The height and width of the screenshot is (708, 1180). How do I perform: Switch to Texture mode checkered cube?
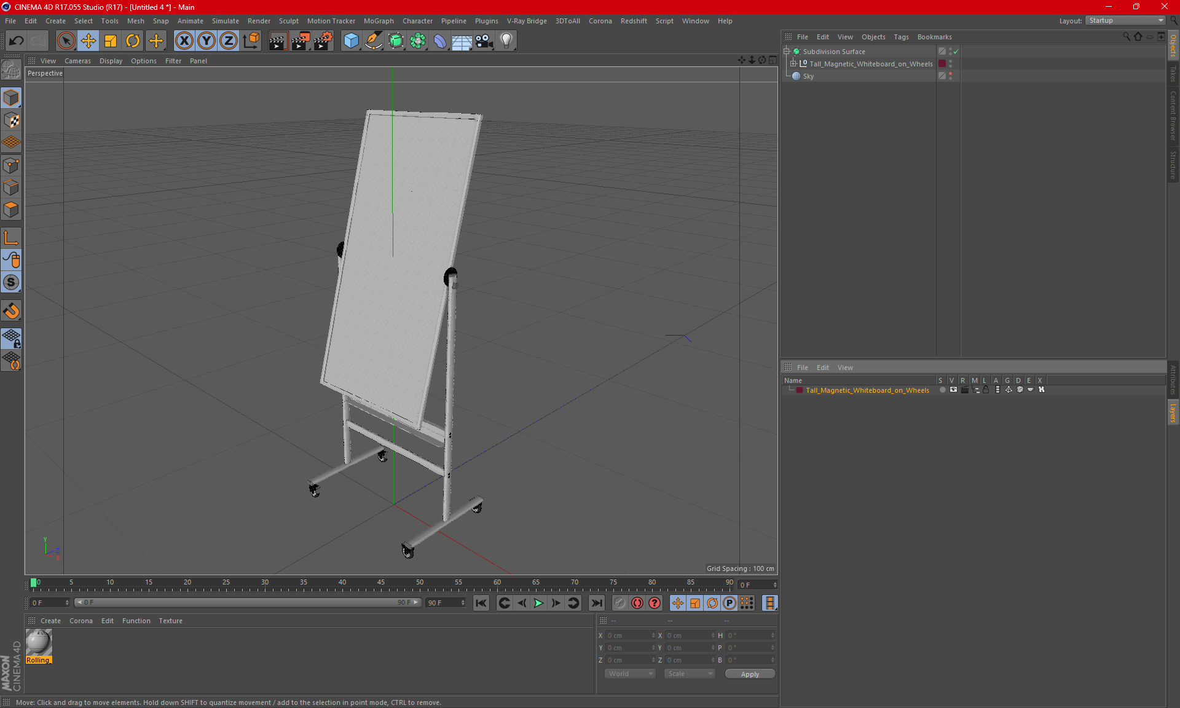tap(11, 120)
